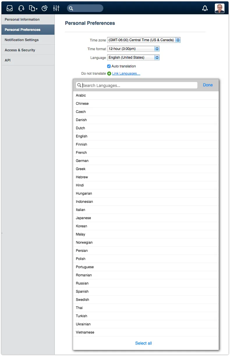Click Done in the language picker

point(208,85)
